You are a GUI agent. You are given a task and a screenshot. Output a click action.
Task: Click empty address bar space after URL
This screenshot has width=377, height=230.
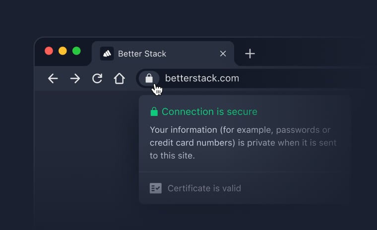coord(308,78)
